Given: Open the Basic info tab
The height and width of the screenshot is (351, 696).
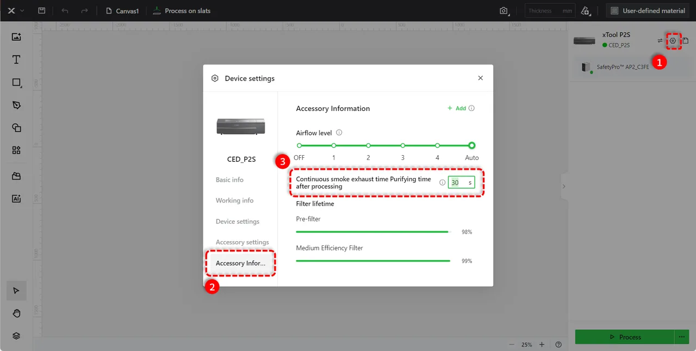Looking at the screenshot, I should coord(229,180).
